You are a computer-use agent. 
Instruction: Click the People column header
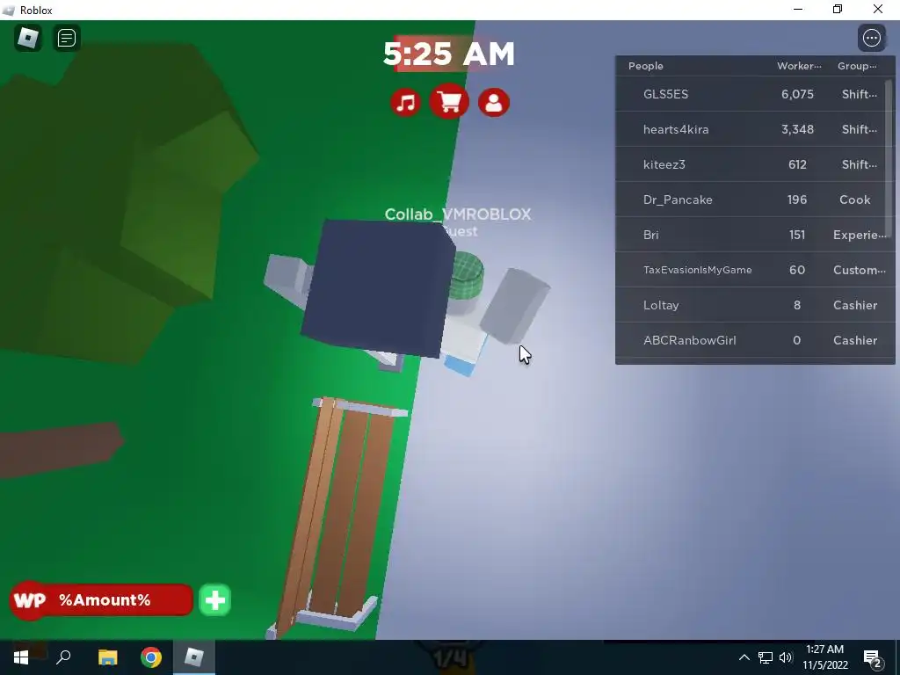click(x=646, y=66)
